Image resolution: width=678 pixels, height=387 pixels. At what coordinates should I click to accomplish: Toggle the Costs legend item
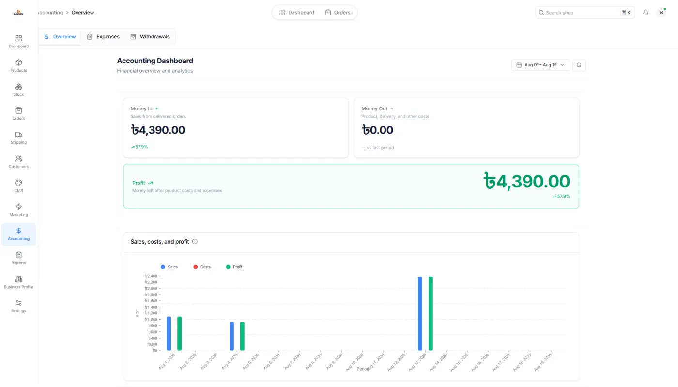coord(202,267)
